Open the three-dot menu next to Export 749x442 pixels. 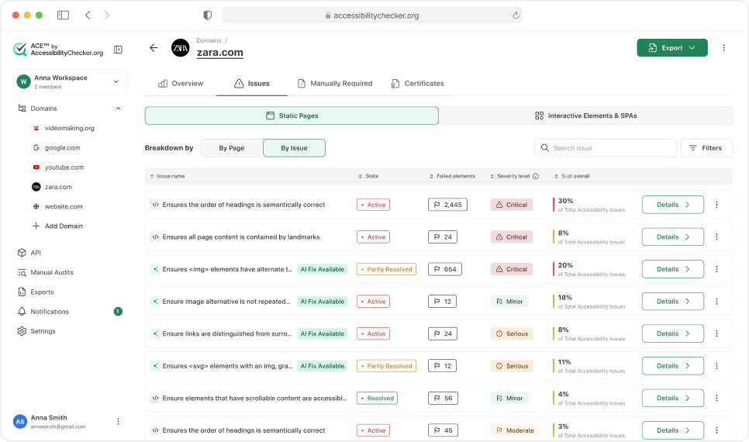pos(723,48)
